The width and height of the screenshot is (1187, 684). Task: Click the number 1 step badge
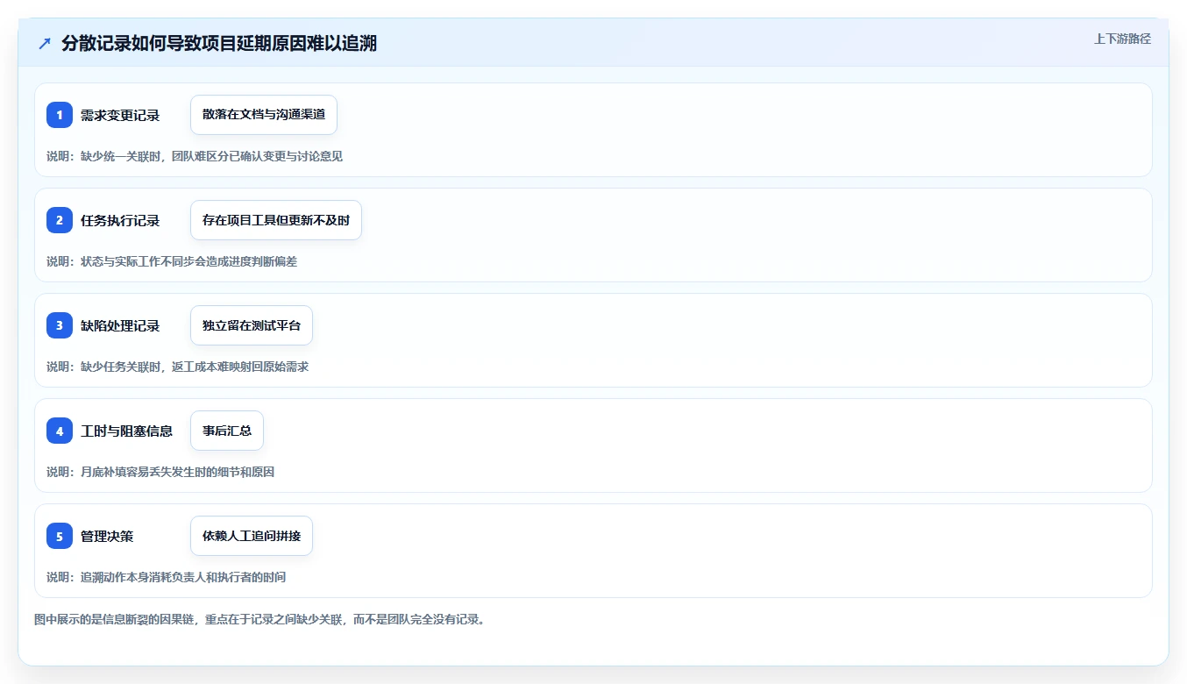tap(60, 115)
